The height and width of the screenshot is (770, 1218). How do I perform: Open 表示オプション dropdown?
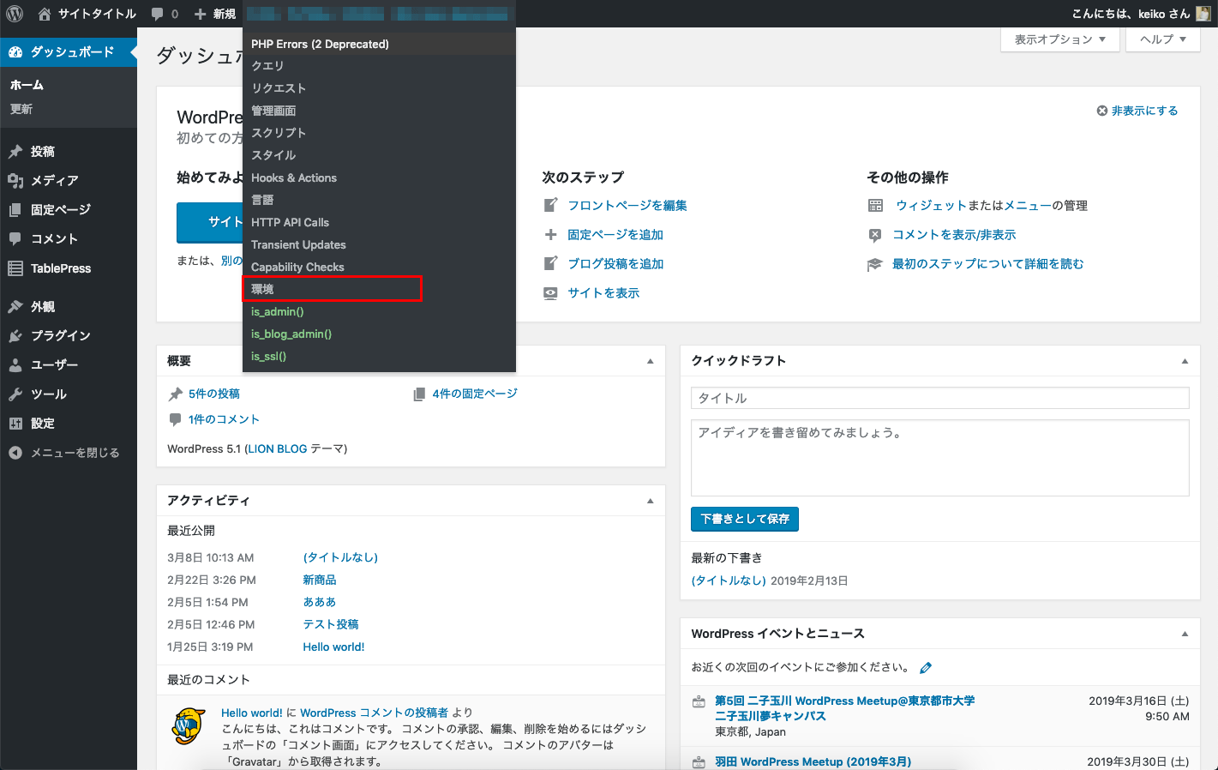(1060, 39)
